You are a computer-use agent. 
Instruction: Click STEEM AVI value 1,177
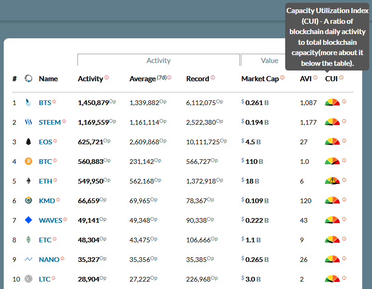[x=308, y=122]
